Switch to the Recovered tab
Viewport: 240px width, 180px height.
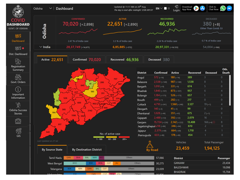[124, 60]
